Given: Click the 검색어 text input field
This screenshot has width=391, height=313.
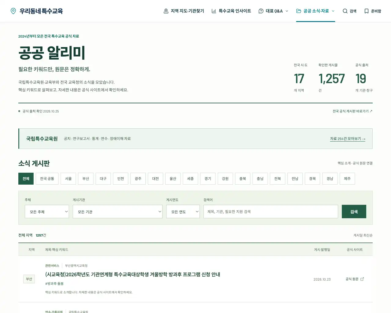Looking at the screenshot, I should (x=271, y=212).
